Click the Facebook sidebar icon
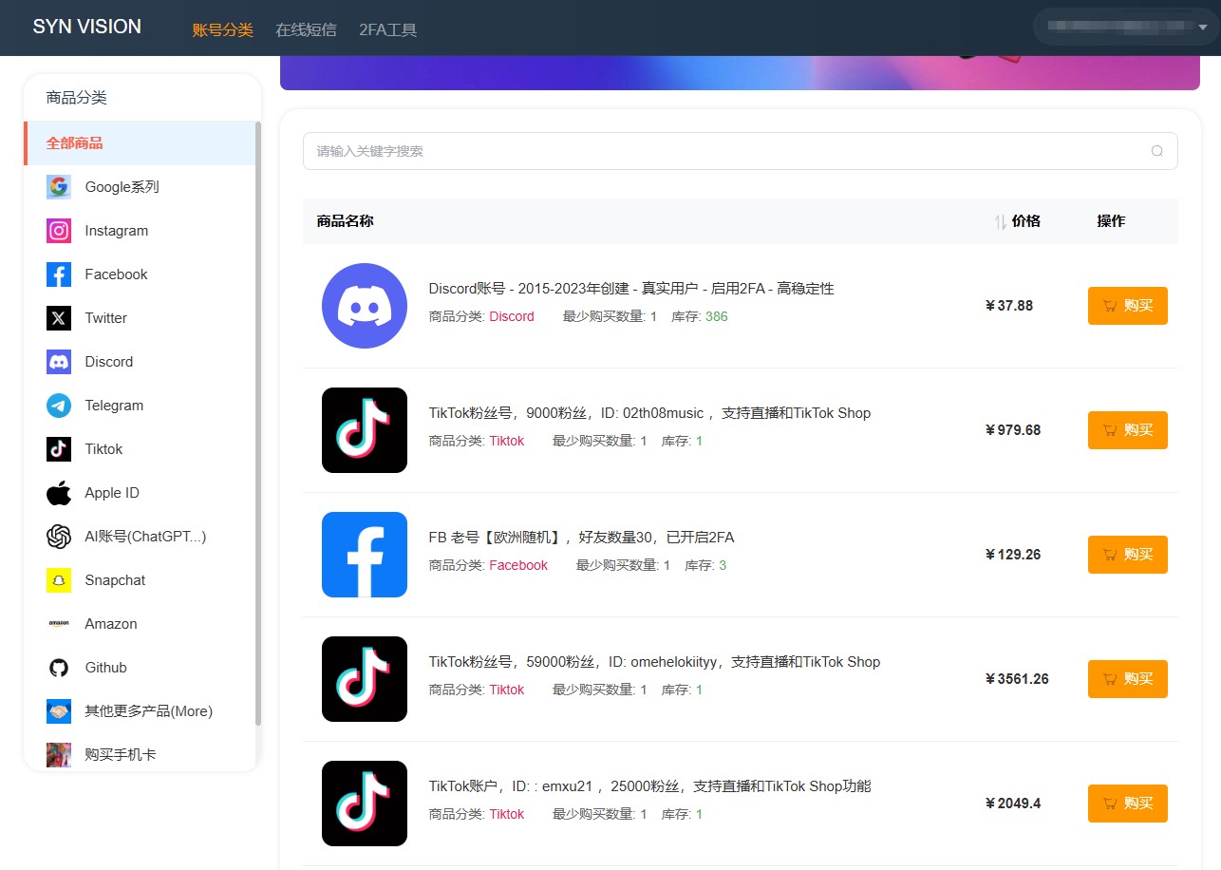Screen dimensions: 1221x870 coord(59,274)
